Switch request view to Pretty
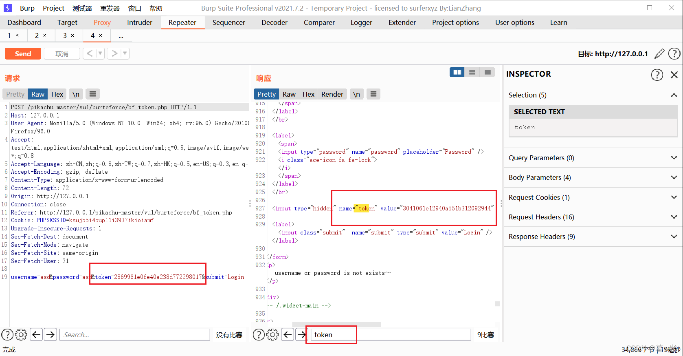The image size is (683, 356). point(15,94)
